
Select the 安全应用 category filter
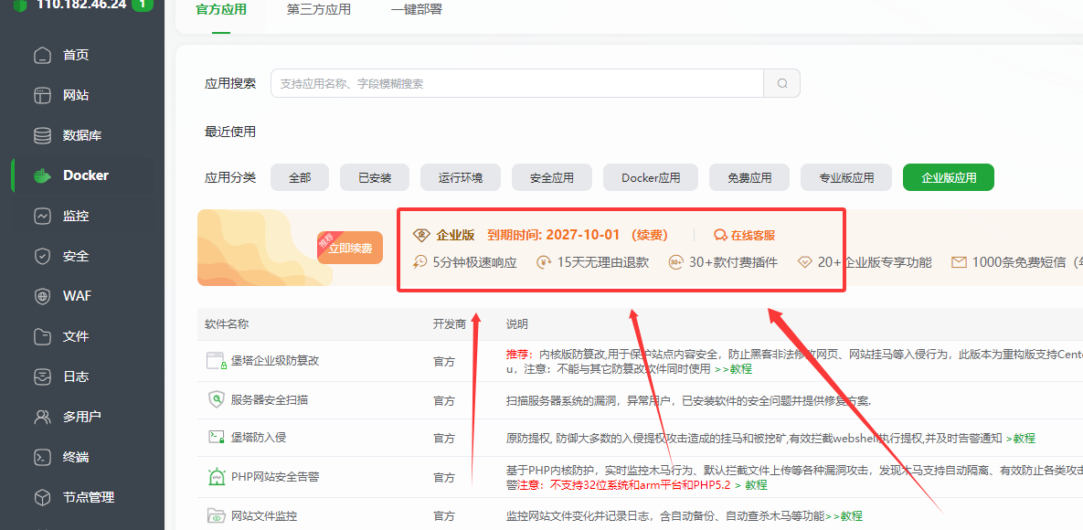(x=551, y=177)
